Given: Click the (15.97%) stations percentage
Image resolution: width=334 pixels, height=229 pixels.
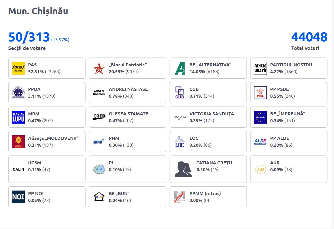Looking at the screenshot, I should 60,40.
